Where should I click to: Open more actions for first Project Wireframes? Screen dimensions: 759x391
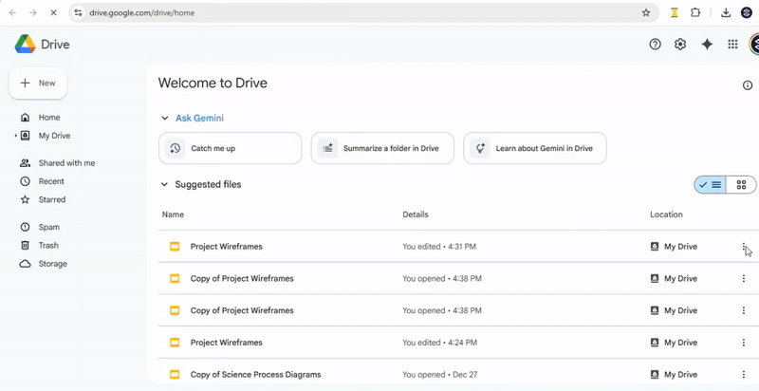pyautogui.click(x=743, y=247)
